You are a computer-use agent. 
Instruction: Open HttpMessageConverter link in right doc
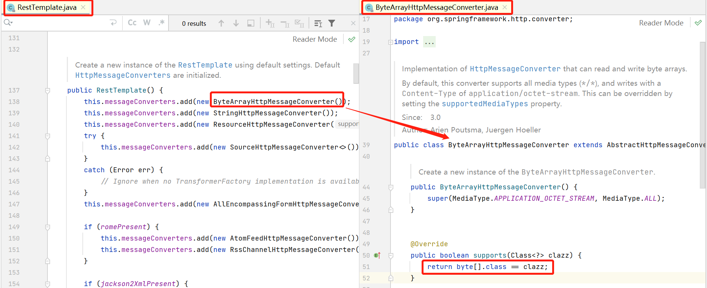point(515,69)
